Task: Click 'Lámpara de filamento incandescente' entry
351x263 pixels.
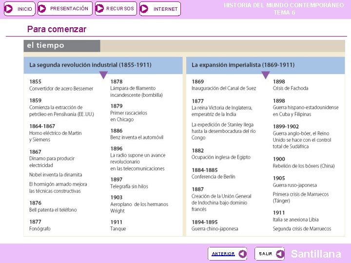Action: click(x=136, y=92)
